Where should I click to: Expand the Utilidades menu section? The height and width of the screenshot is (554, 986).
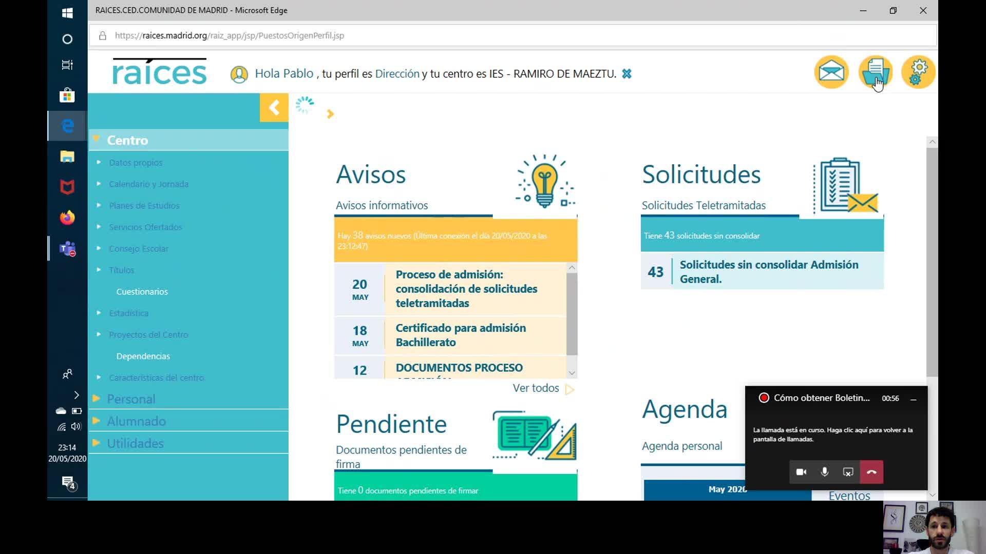(135, 443)
